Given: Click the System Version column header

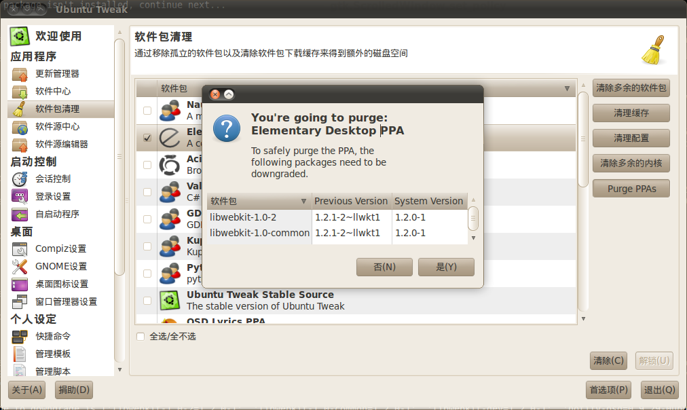Looking at the screenshot, I should click(429, 201).
